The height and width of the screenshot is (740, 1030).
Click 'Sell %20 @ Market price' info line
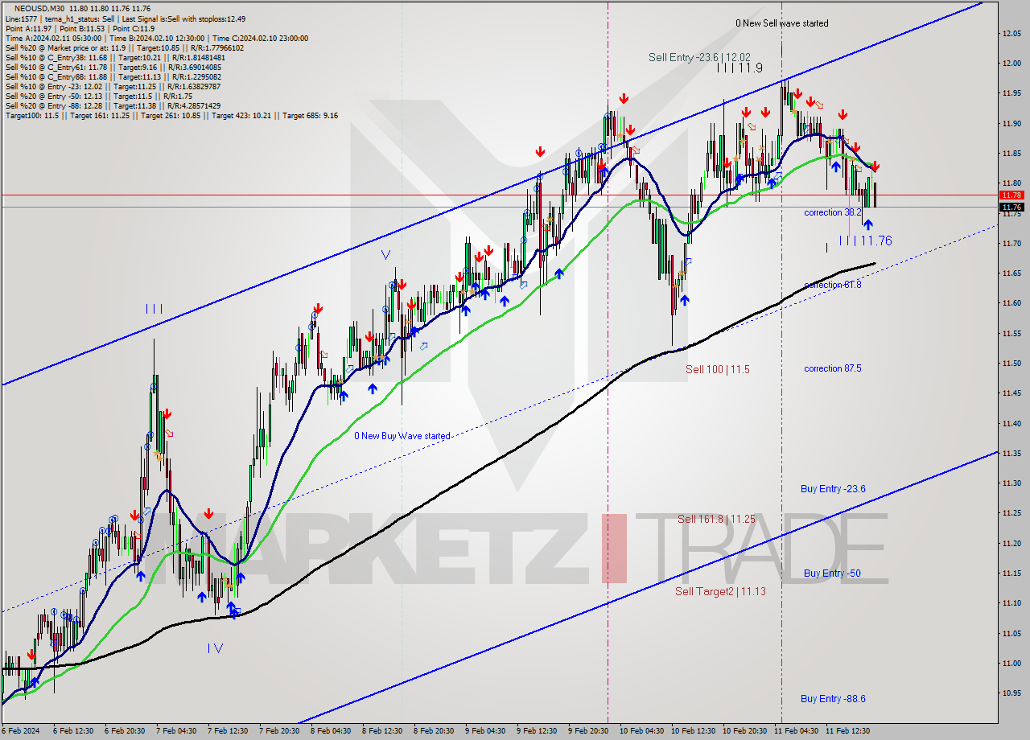click(124, 47)
